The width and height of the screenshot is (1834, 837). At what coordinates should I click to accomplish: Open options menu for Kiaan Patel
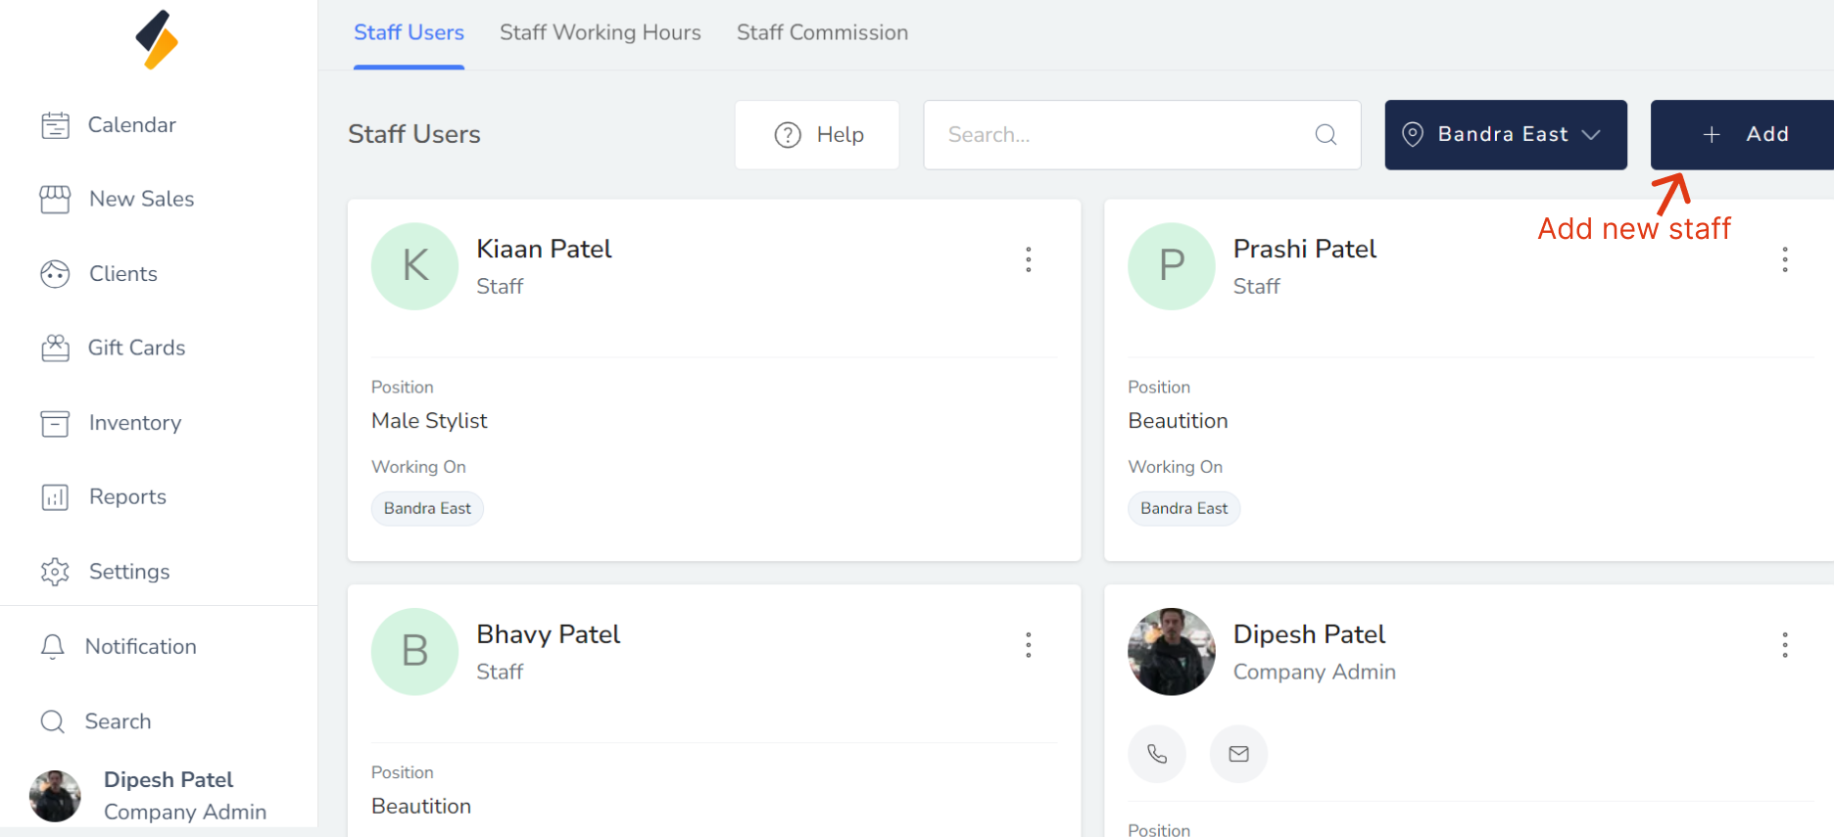[x=1028, y=259]
